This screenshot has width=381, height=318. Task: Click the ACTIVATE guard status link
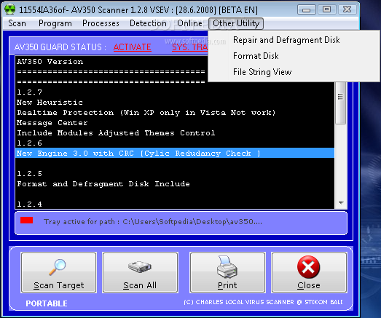(x=132, y=47)
